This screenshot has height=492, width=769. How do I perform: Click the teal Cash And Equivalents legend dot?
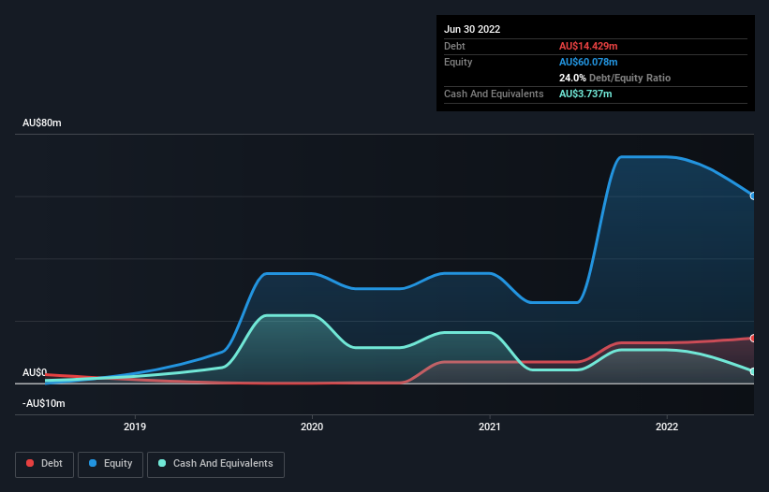[x=162, y=463]
